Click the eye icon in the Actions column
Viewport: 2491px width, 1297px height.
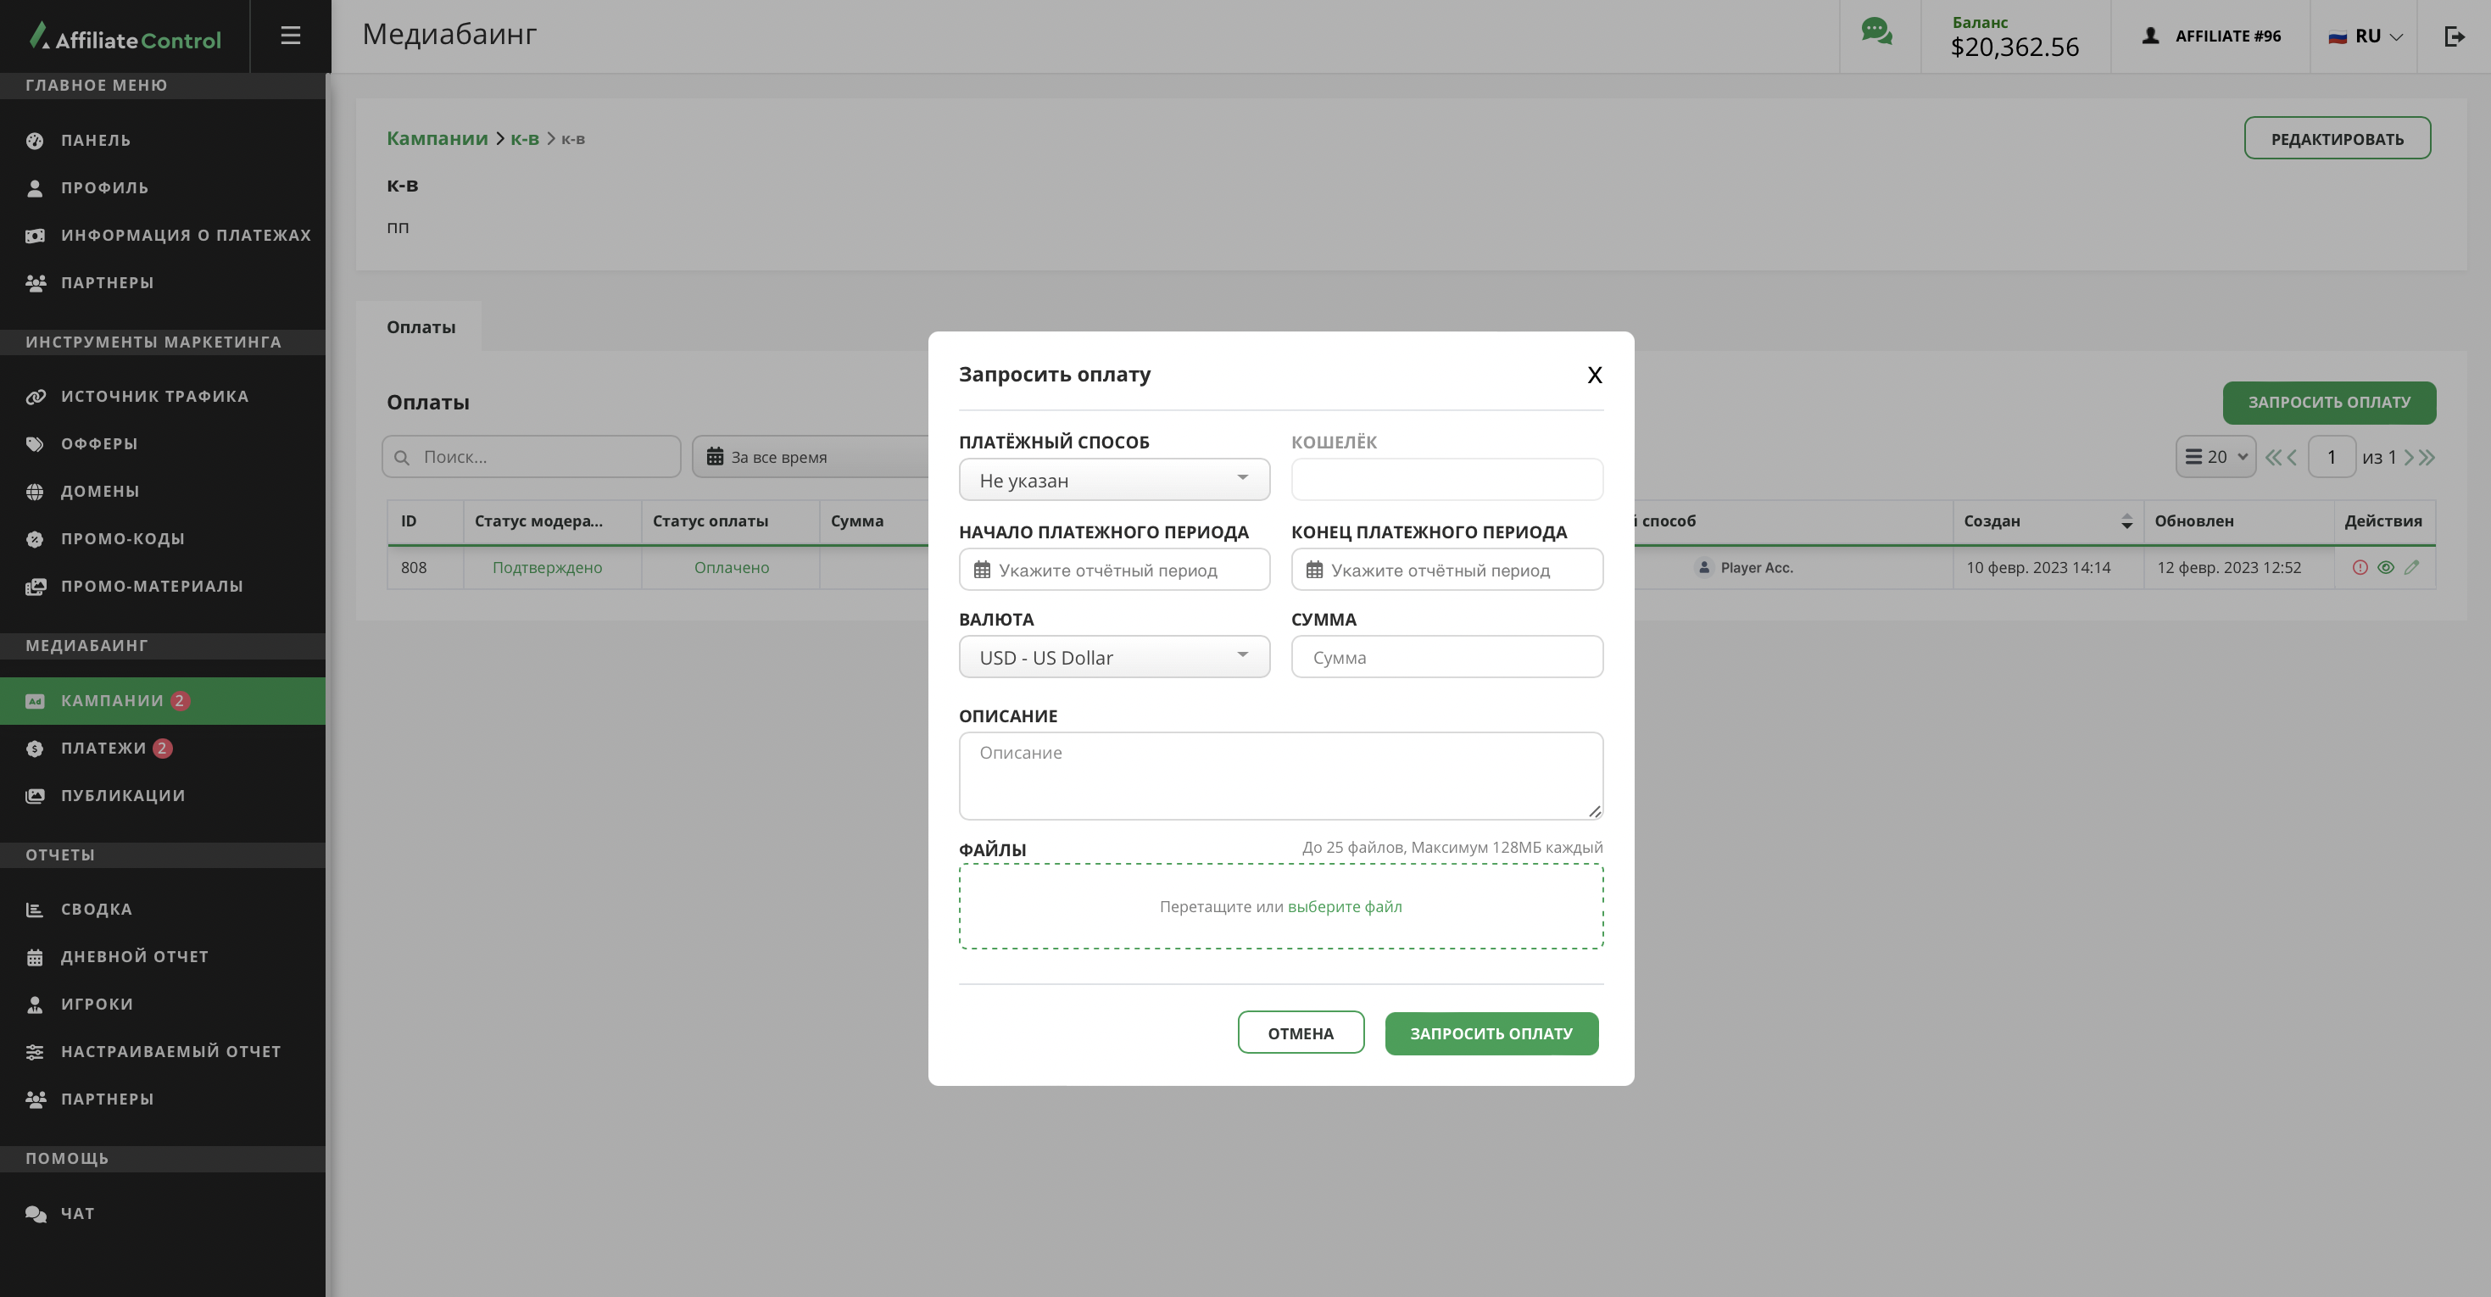point(2386,568)
